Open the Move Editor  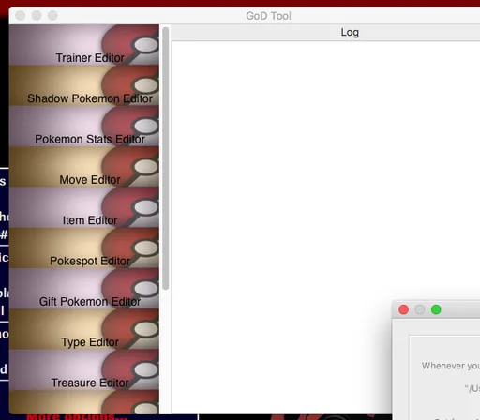tap(84, 167)
